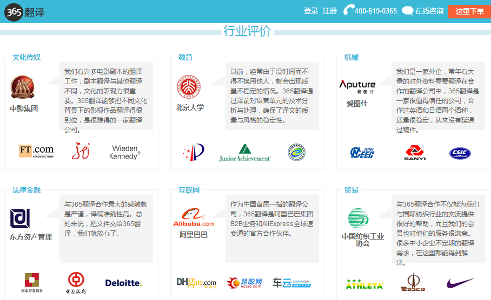Image resolution: width=491 pixels, height=300 pixels.
Task: Click the 国家开发银行 logo
Action: pos(32,283)
